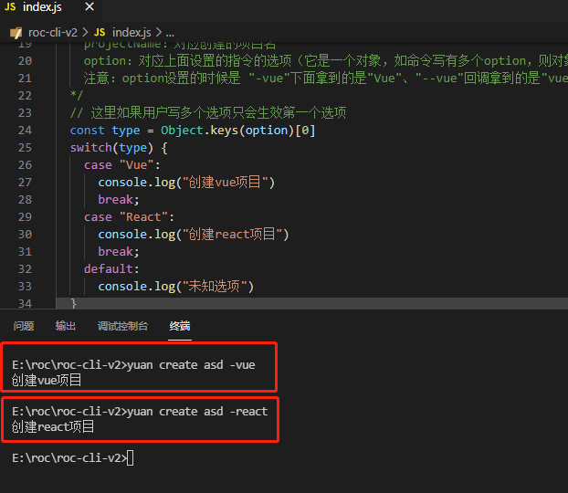This screenshot has height=493, width=568.
Task: Click the case "Vue": line
Action: 122,165
